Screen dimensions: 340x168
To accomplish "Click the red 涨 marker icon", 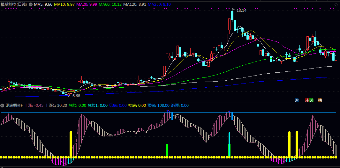I will (x=307, y=100).
